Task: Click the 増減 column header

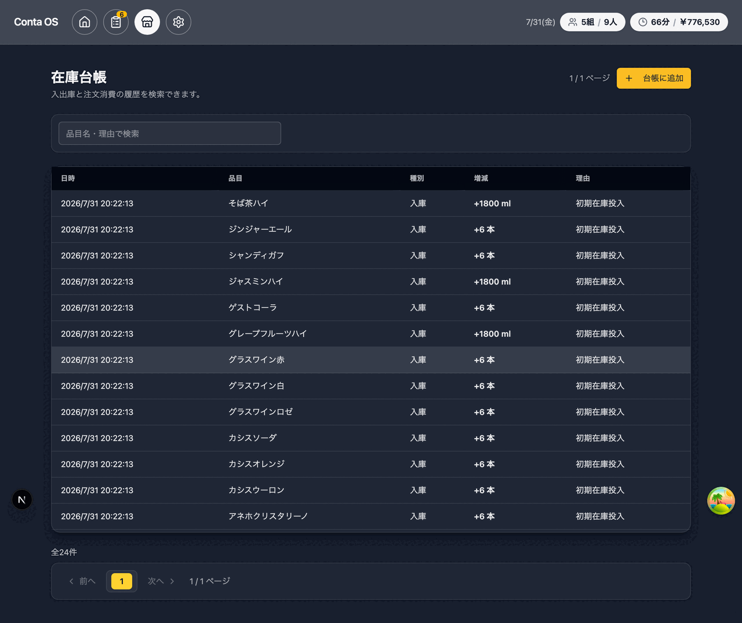Action: coord(481,178)
